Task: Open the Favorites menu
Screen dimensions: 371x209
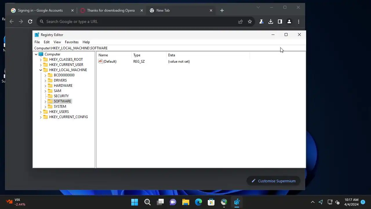Action: point(72,42)
